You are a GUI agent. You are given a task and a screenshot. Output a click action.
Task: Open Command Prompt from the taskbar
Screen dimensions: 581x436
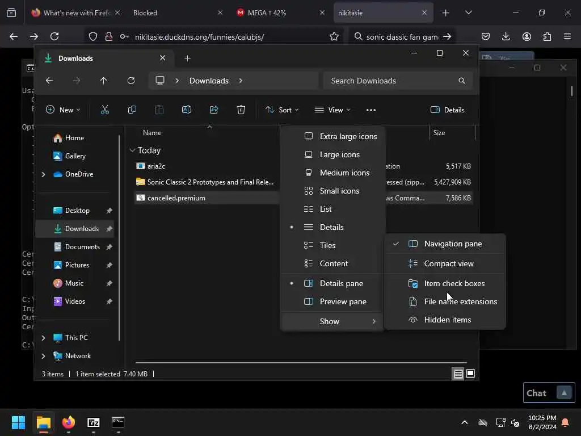pos(118,422)
